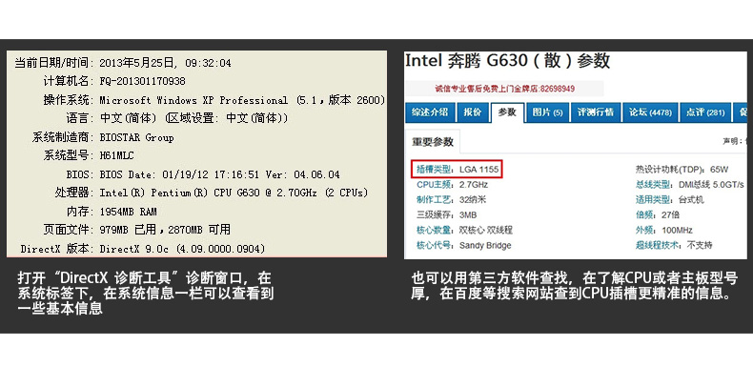Click the 当前日期/时间 label
Viewport: 753px width, 387px height.
click(x=51, y=63)
